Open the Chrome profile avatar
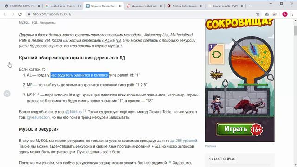Screen dimensions: 297x167 [x=284, y=14]
